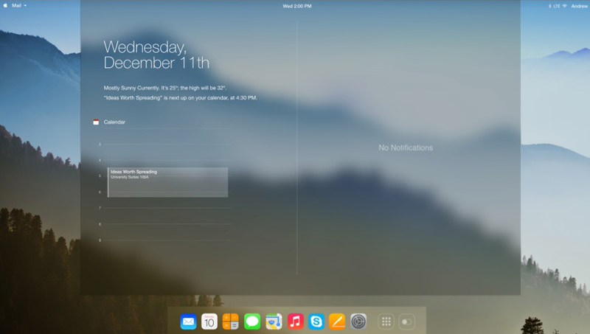Viewport: 590px width, 334px height.
Task: Launch the Calculator from the dock
Action: click(x=231, y=321)
